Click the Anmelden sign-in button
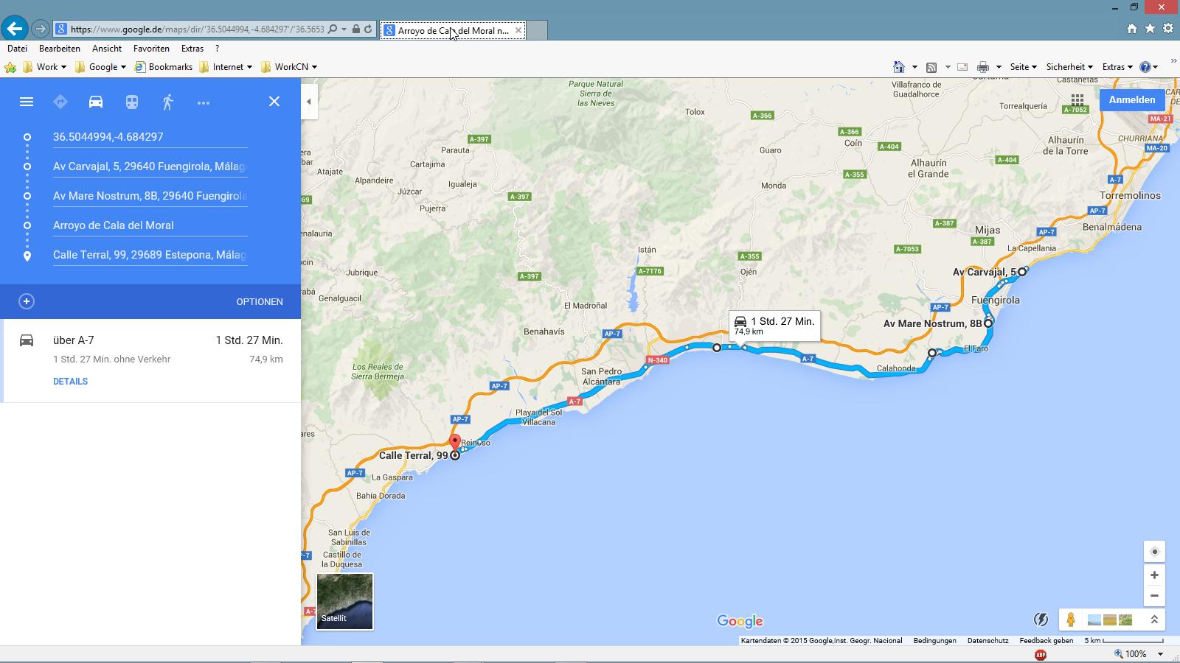The height and width of the screenshot is (663, 1180). pos(1131,100)
